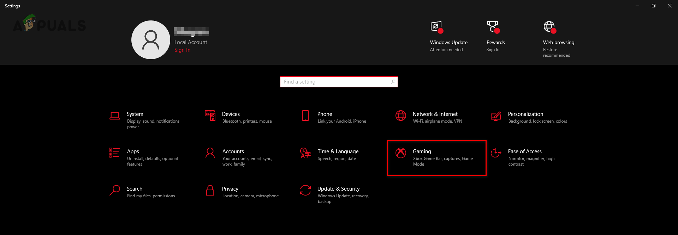Open the Devices settings title

231,114
